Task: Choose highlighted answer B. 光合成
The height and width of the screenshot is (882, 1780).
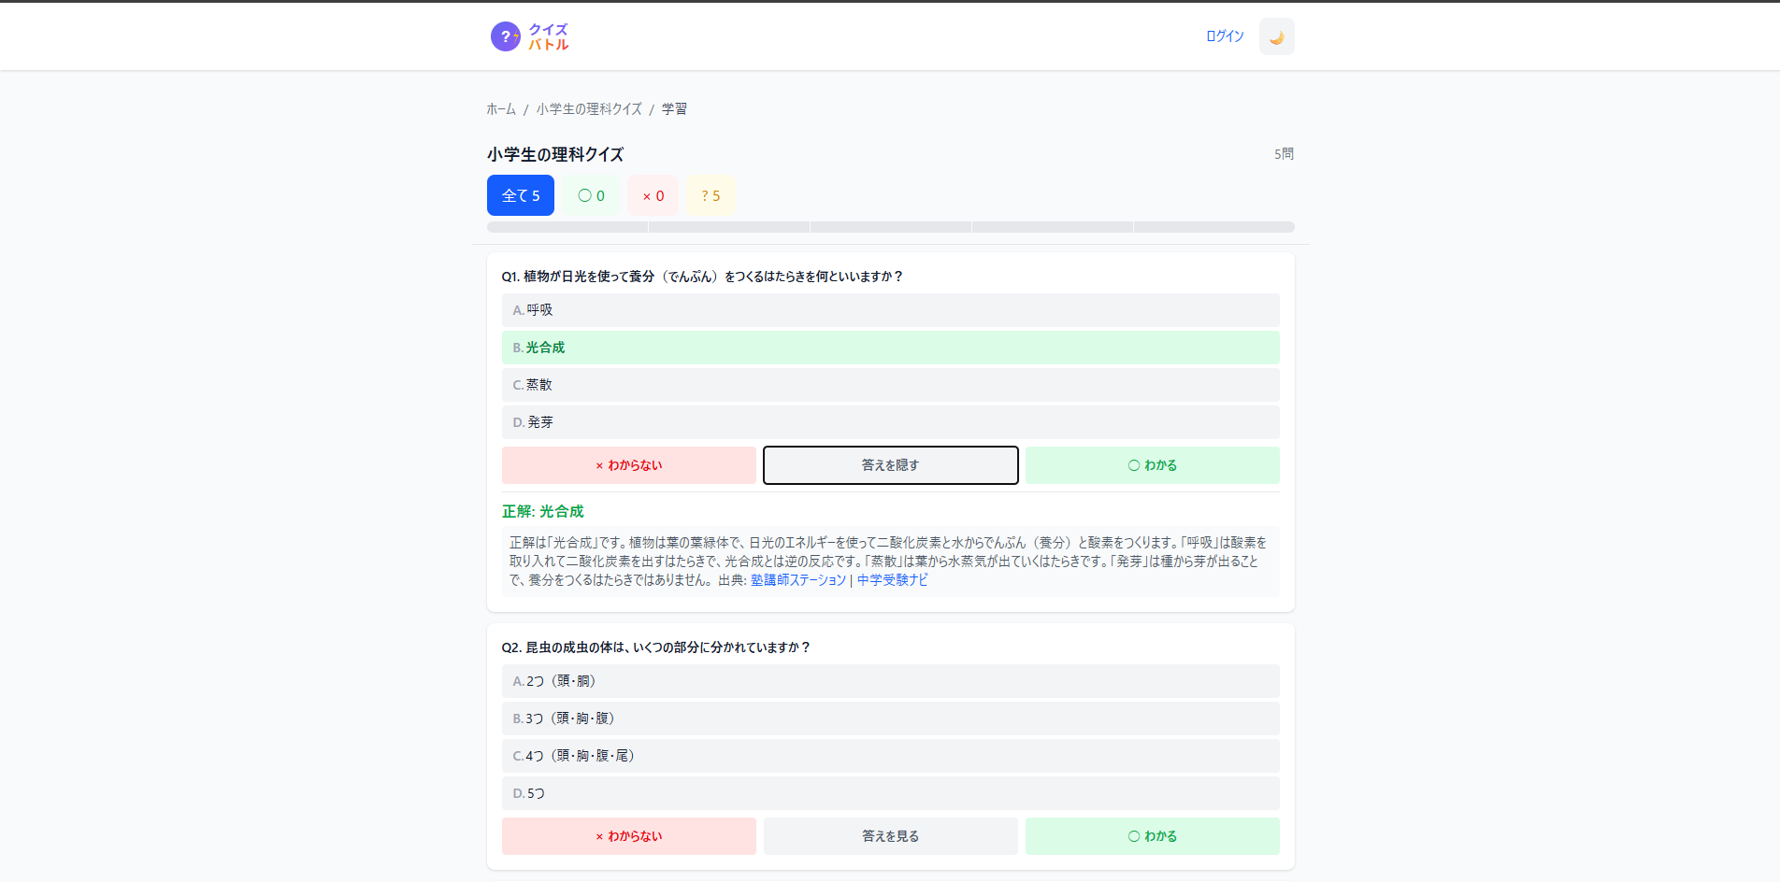Action: click(x=890, y=348)
